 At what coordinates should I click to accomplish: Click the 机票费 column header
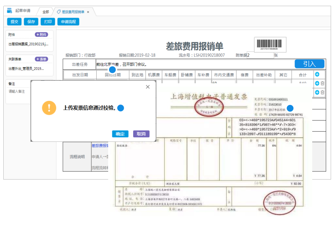(x=154, y=75)
